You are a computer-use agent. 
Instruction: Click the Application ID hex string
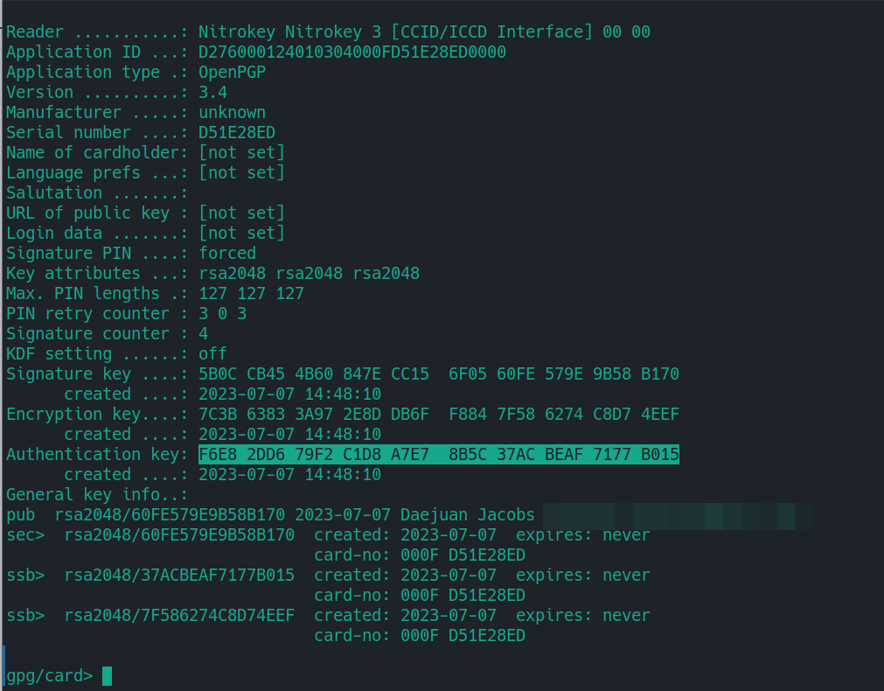tap(352, 52)
